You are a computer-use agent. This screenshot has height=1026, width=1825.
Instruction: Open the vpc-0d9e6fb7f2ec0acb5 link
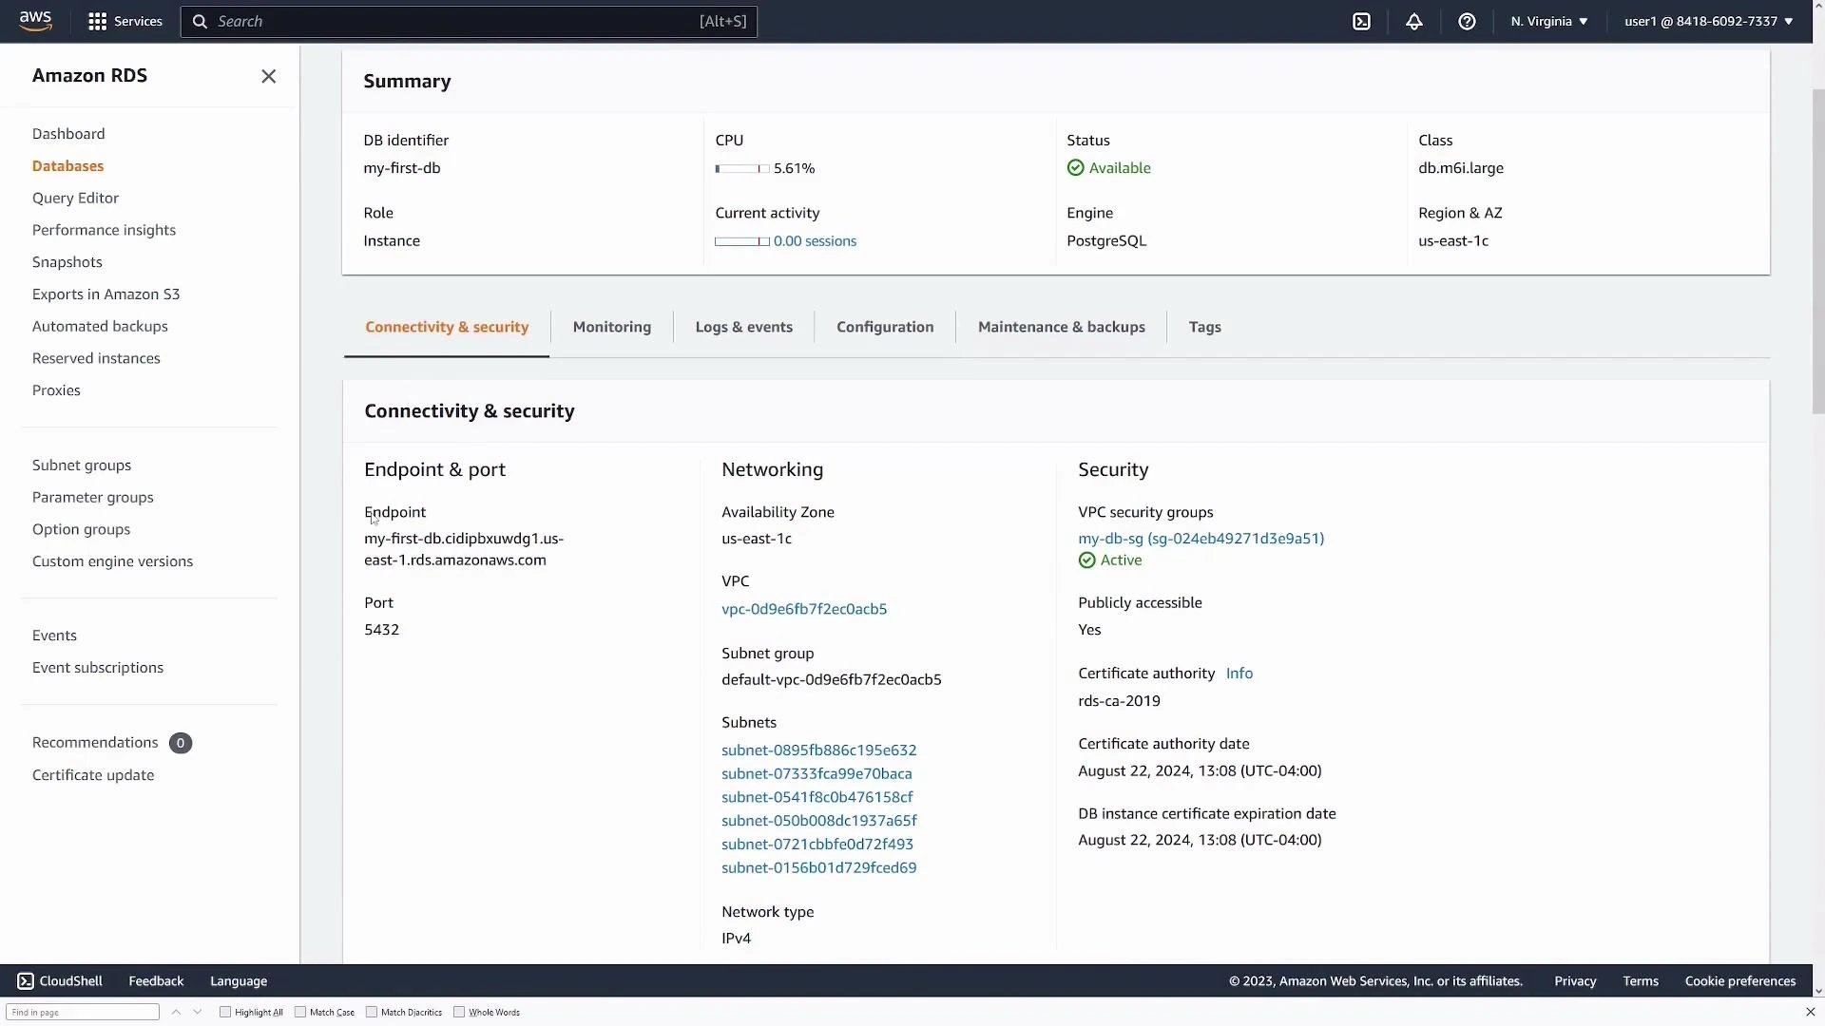tap(804, 608)
